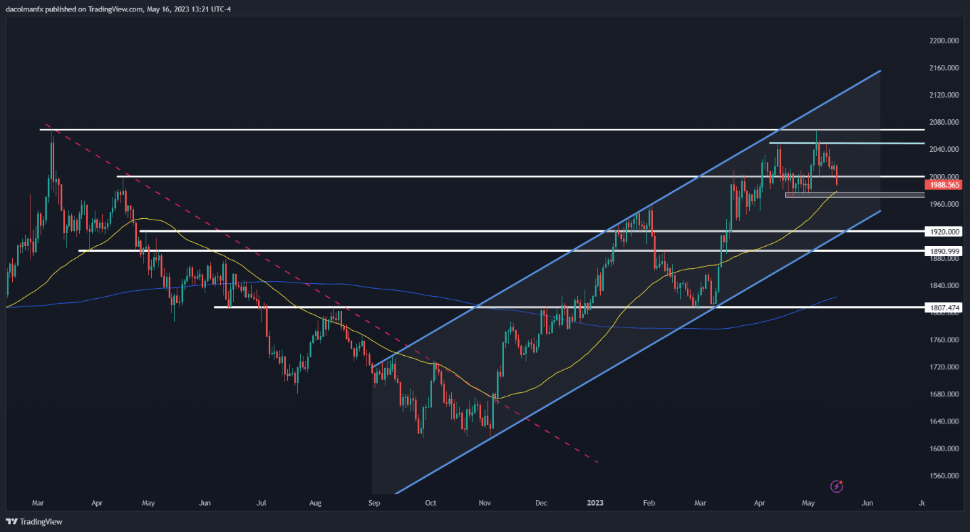Click the 2040.000 price axis label

[x=945, y=149]
